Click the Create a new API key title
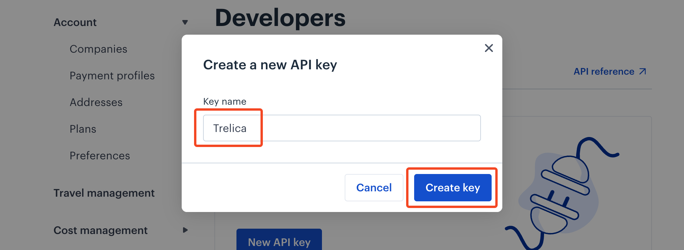This screenshot has width=684, height=250. tap(270, 65)
